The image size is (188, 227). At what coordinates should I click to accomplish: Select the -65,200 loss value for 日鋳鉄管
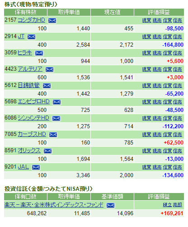pyautogui.click(x=174, y=94)
